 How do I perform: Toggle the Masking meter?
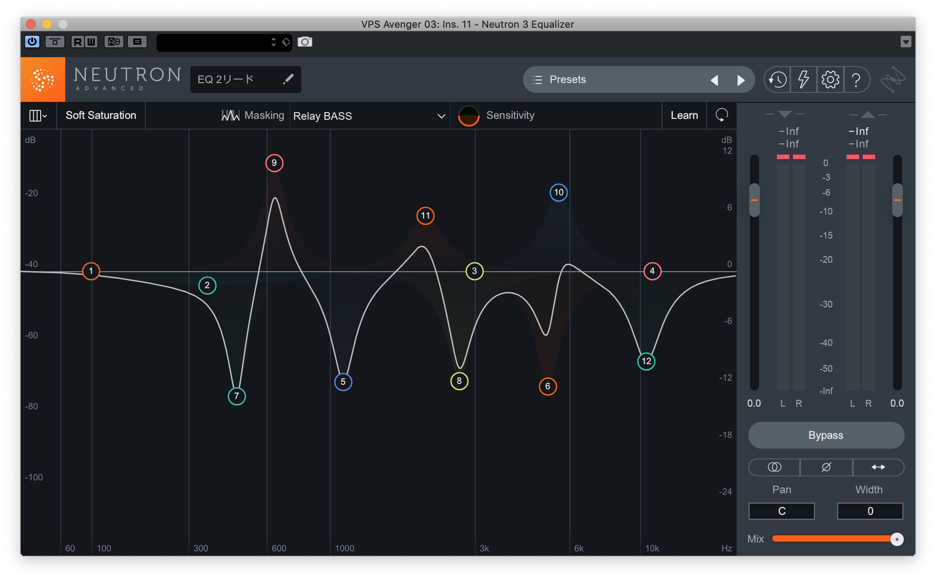point(253,115)
